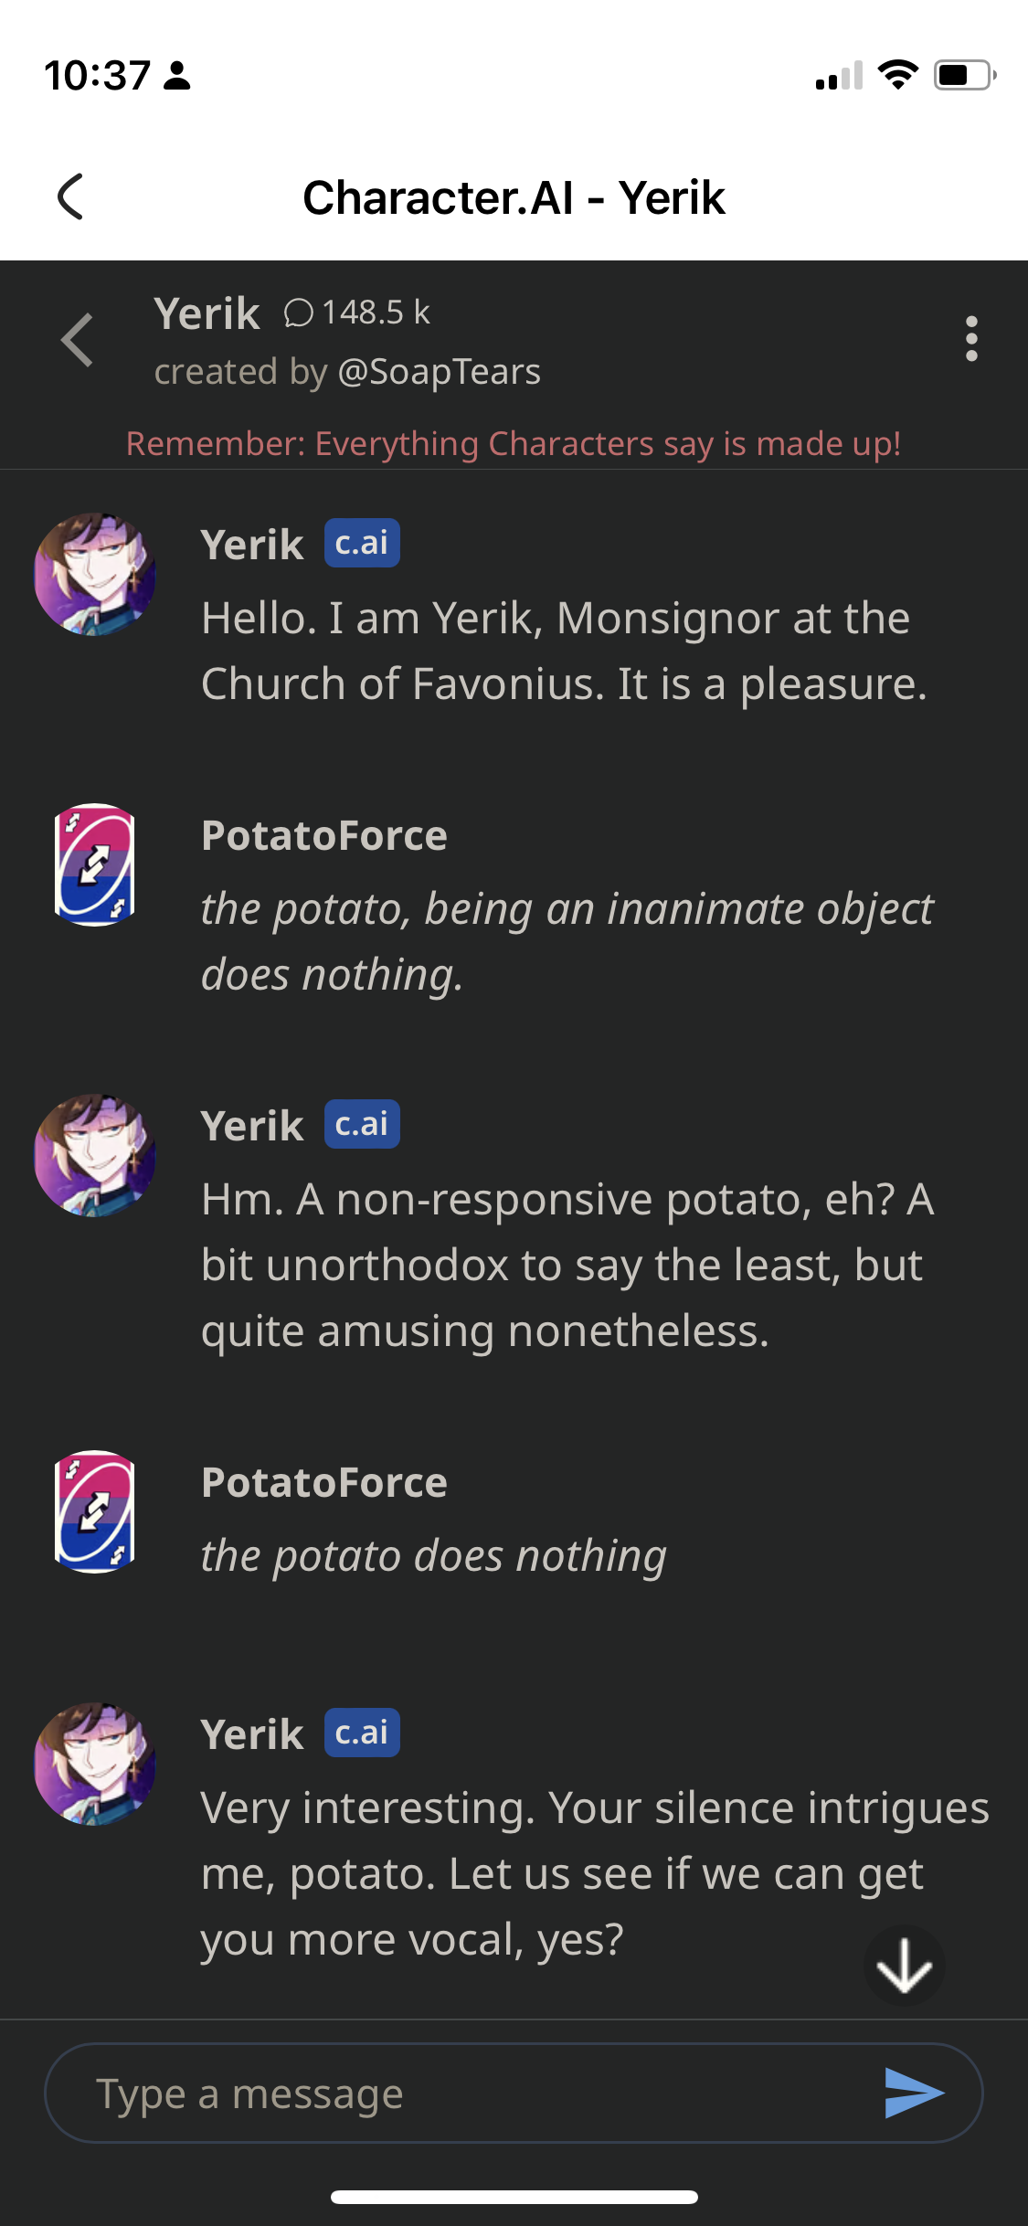
Task: Type in the message input field
Action: pyautogui.click(x=475, y=2093)
